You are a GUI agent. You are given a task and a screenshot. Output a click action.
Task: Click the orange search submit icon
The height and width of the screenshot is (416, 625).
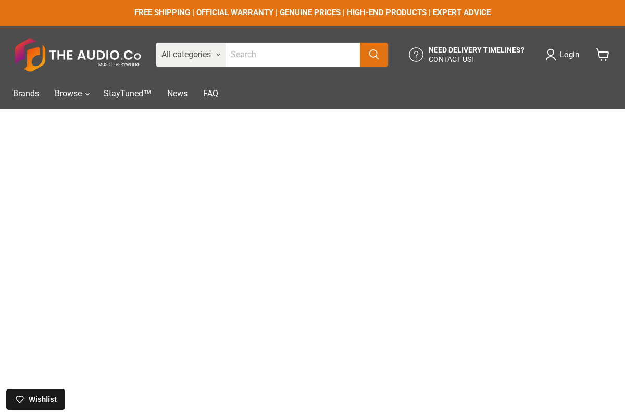click(374, 54)
